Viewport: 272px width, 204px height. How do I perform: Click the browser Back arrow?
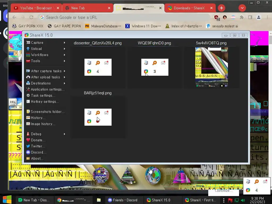click(x=14, y=17)
